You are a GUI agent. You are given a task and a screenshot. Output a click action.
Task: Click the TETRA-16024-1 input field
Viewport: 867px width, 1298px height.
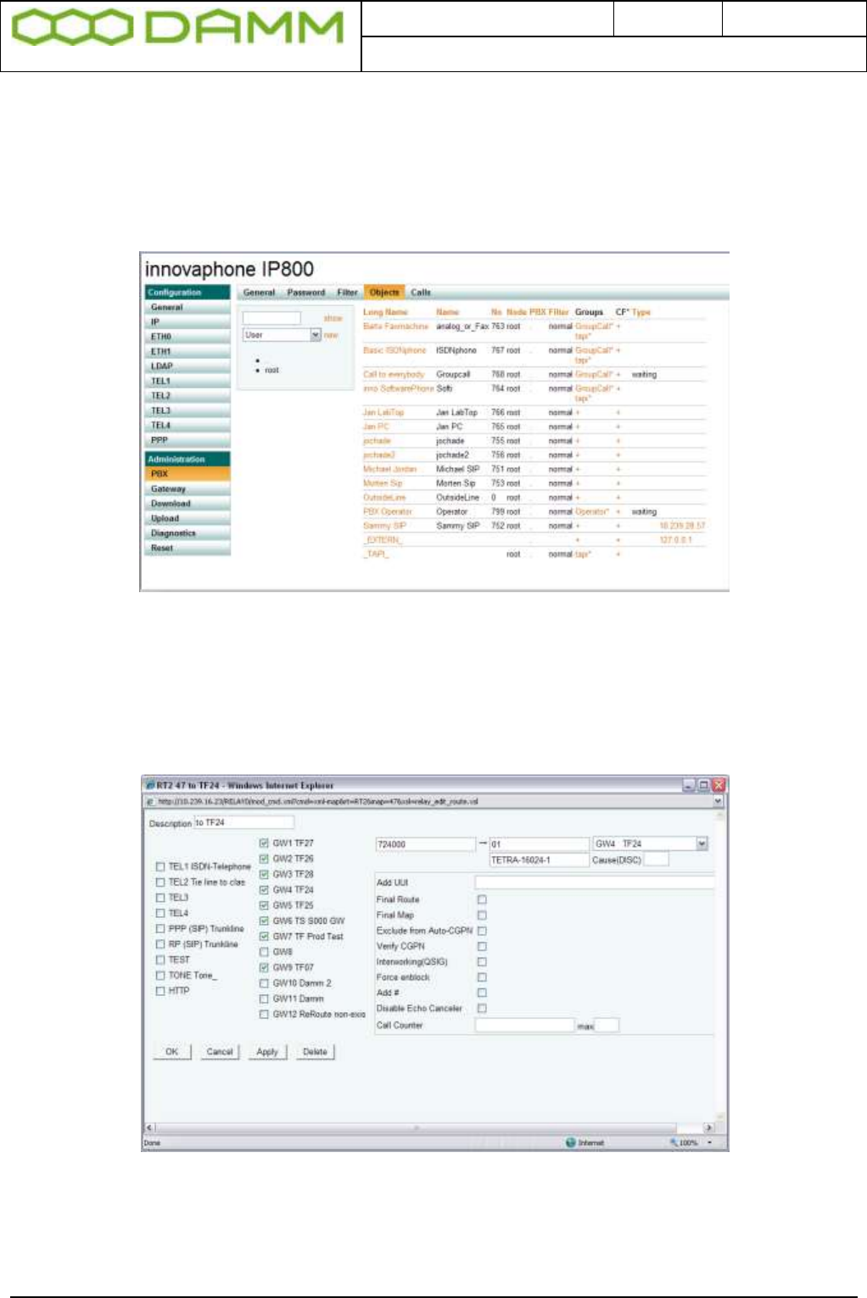coord(540,860)
